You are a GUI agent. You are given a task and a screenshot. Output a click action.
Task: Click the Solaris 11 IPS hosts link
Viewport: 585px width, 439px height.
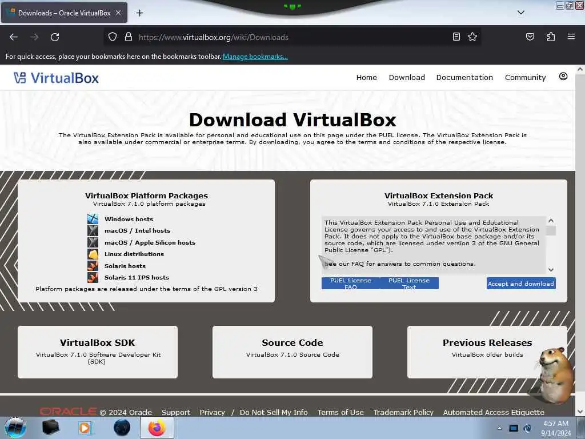(x=137, y=278)
